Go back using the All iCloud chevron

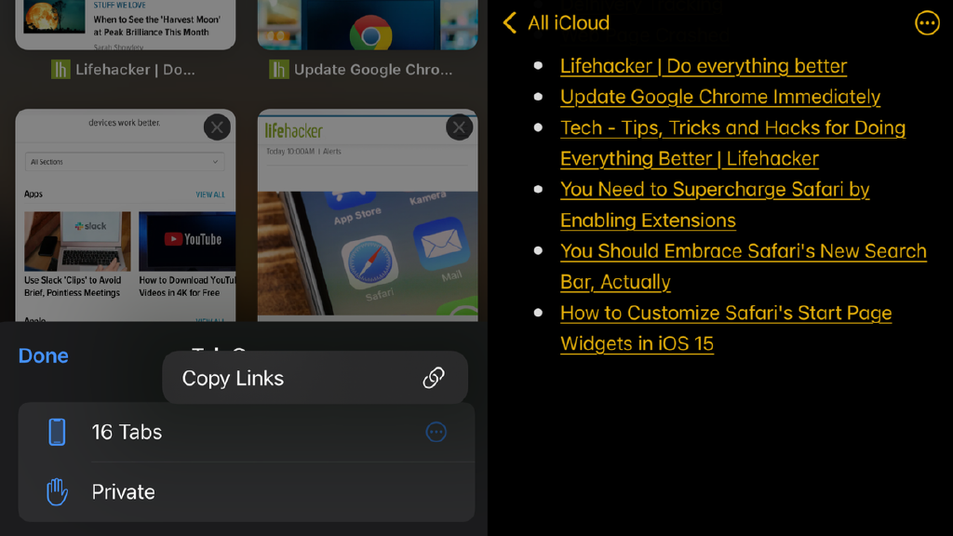(x=509, y=23)
